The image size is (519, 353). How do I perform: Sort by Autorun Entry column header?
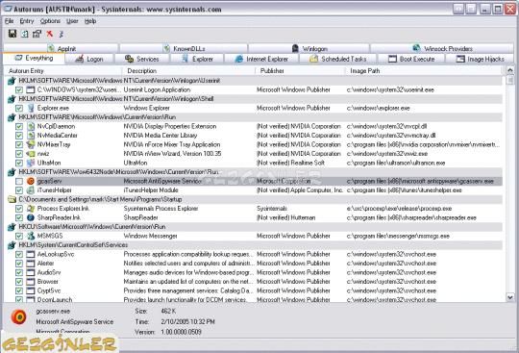(x=62, y=71)
